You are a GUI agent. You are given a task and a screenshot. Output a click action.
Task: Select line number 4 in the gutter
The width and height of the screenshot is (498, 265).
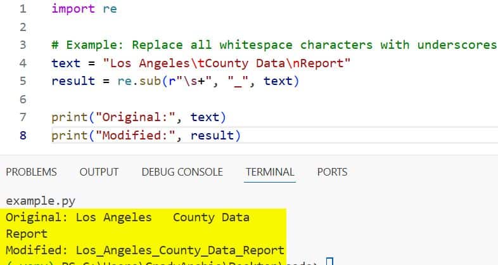click(23, 63)
